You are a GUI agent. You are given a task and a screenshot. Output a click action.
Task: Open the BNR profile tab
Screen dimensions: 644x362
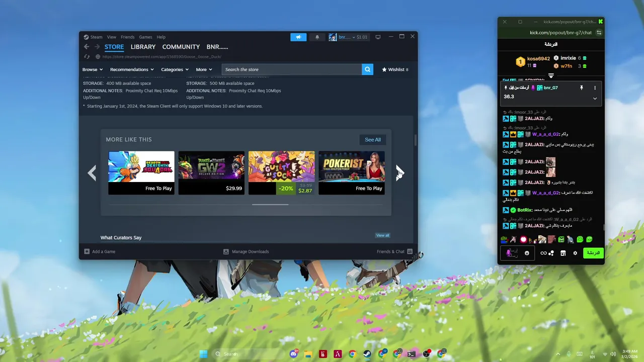(x=217, y=47)
